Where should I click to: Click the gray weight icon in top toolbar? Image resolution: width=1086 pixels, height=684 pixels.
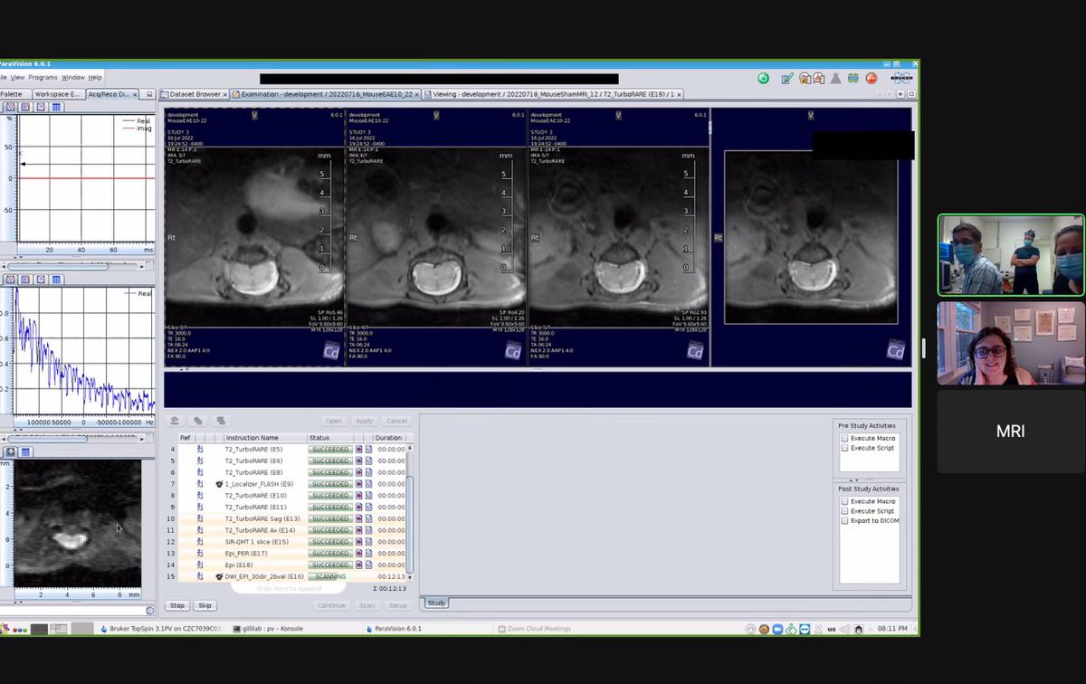[x=835, y=79]
